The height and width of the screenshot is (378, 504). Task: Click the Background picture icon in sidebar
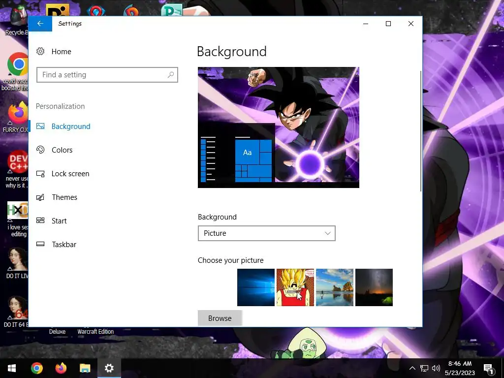[40, 126]
